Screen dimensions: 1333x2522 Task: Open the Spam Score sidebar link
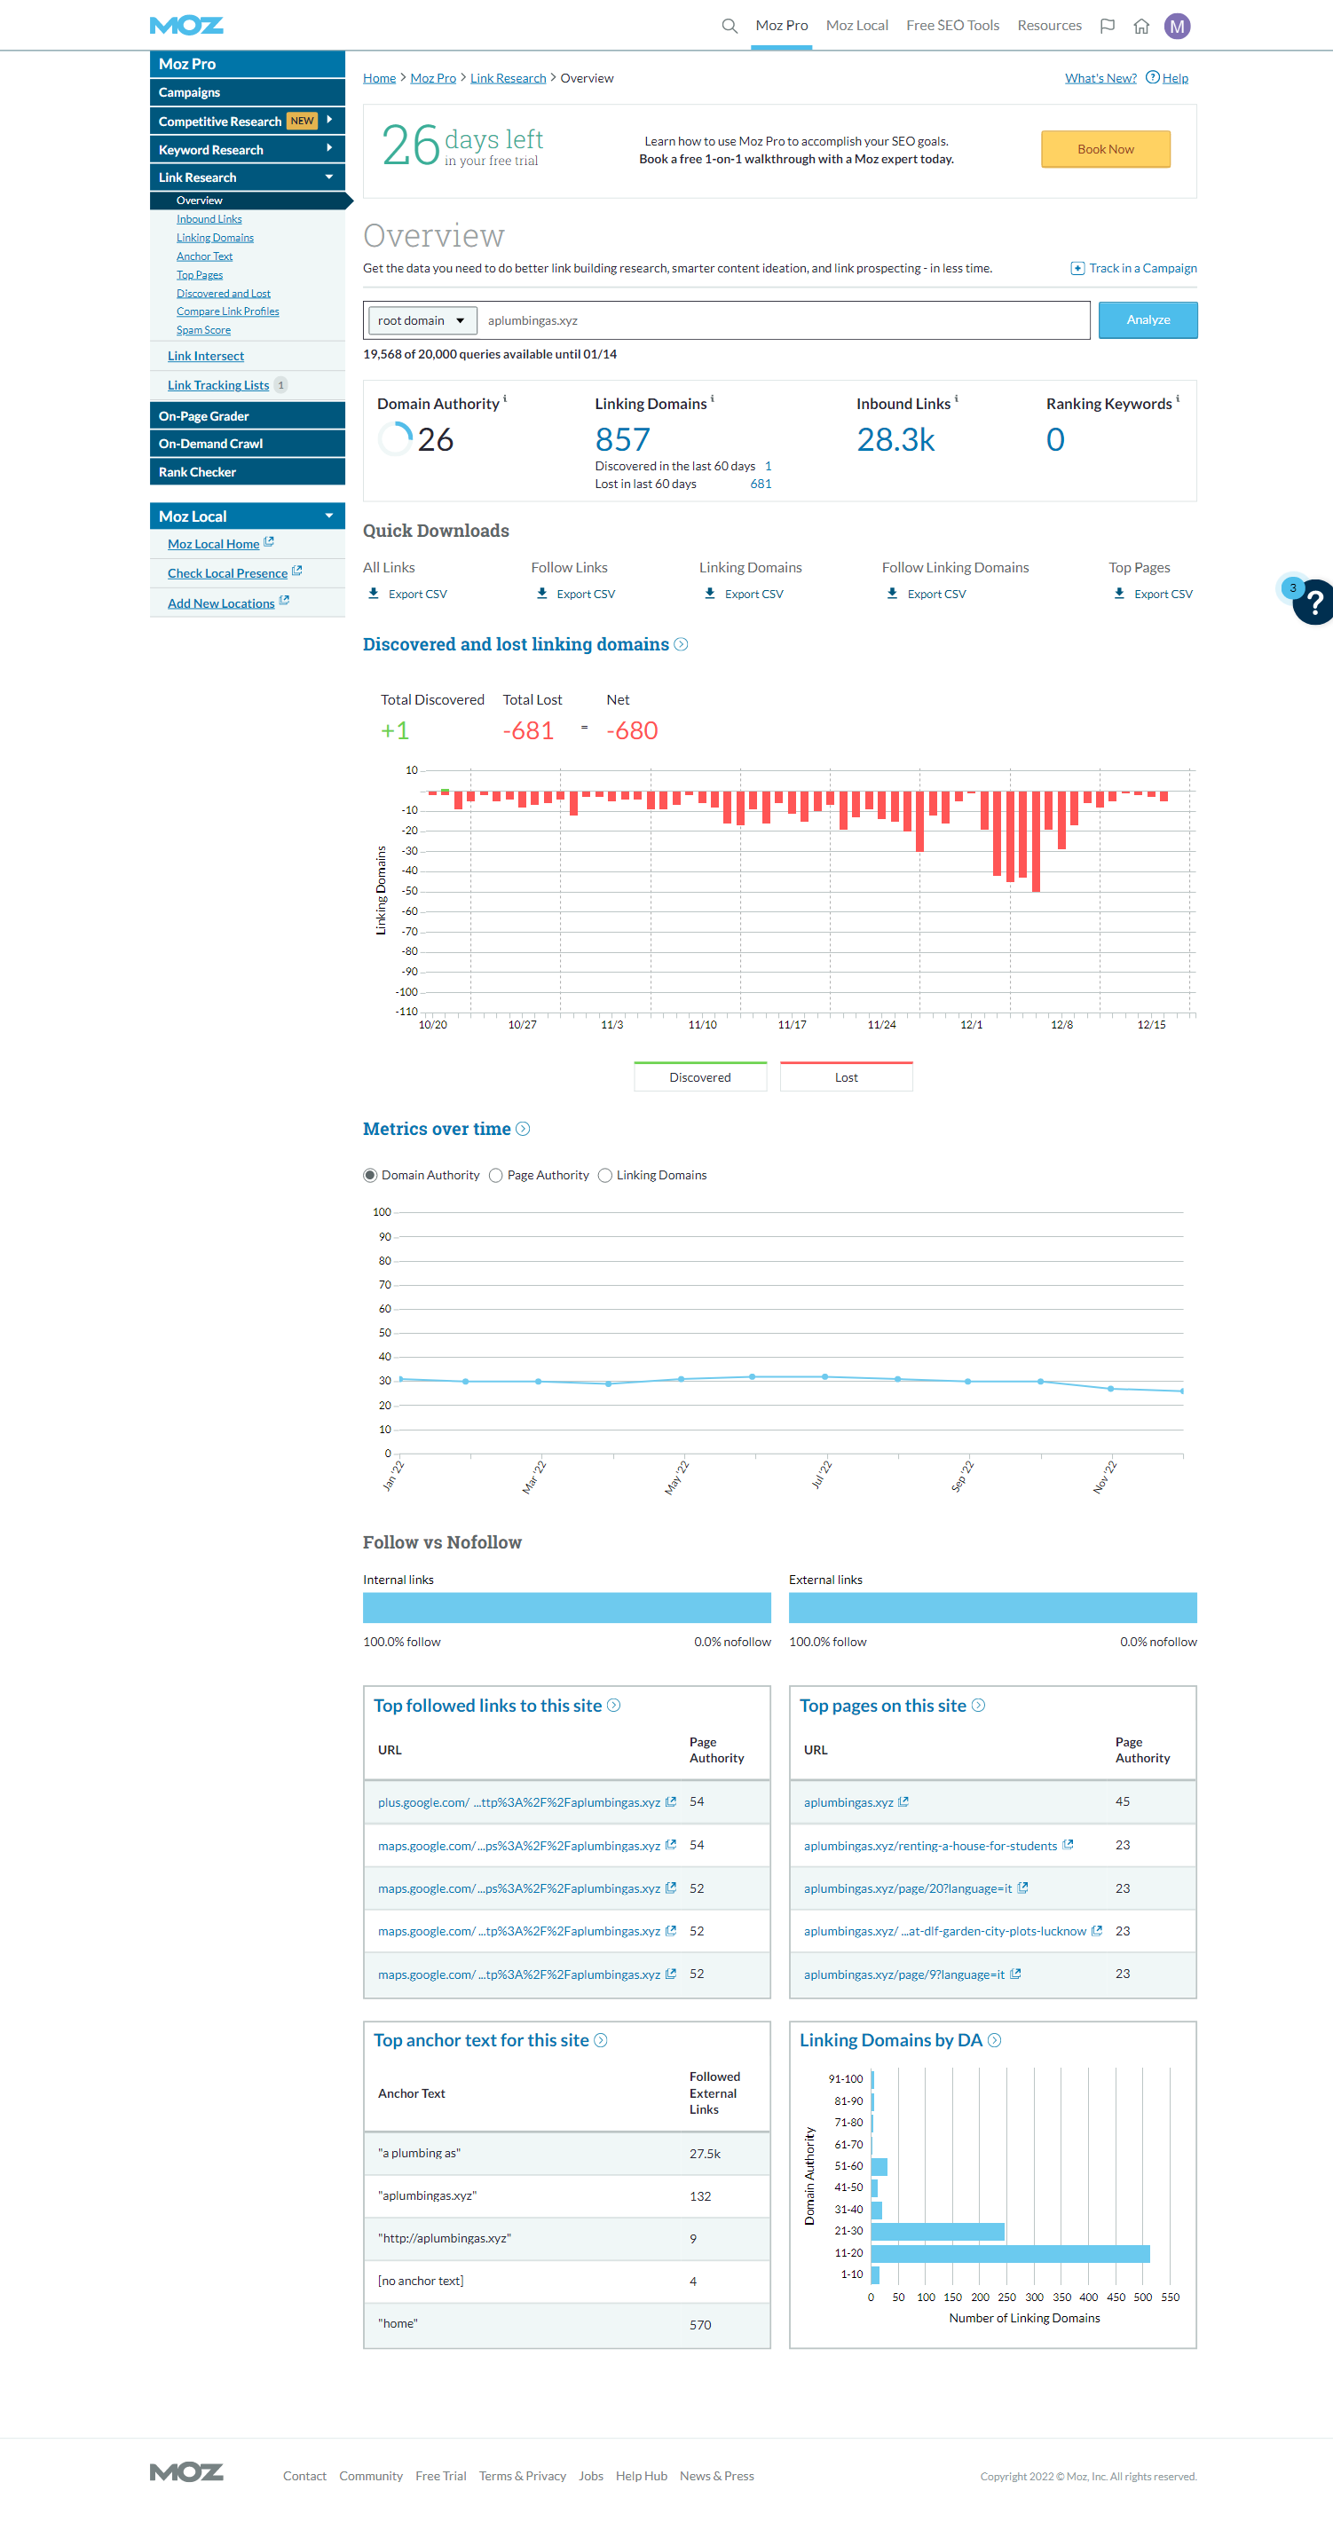(204, 330)
